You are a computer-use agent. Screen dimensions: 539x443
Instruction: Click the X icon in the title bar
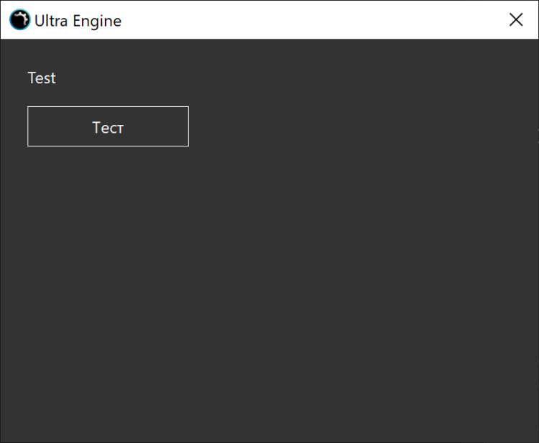pos(515,20)
